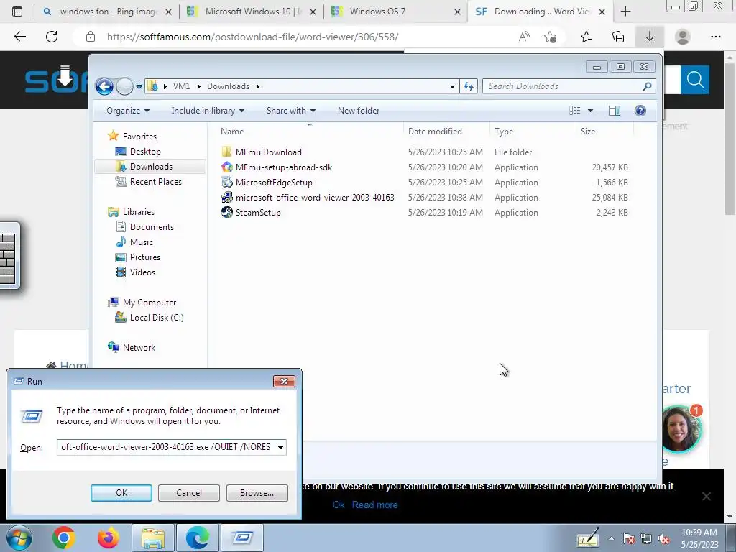Open a new browser tab

pyautogui.click(x=626, y=11)
